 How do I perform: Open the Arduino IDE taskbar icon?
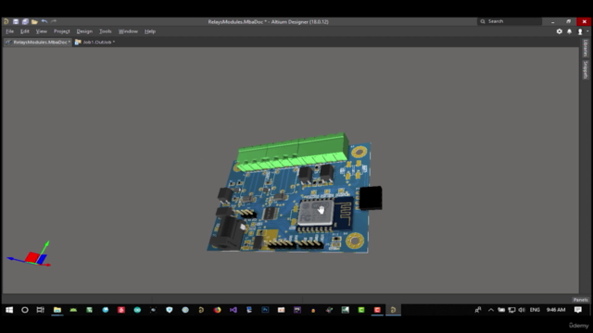137,310
